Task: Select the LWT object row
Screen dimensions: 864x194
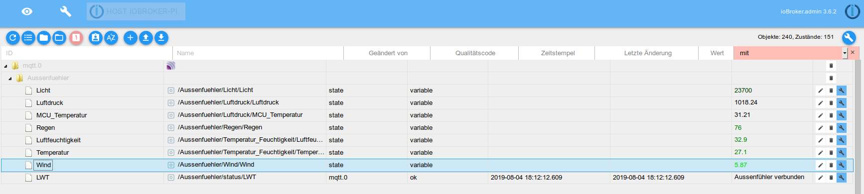Action: (427, 178)
